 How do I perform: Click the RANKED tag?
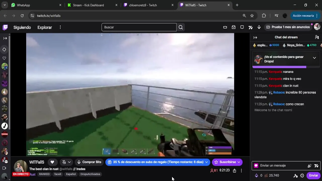point(44,174)
